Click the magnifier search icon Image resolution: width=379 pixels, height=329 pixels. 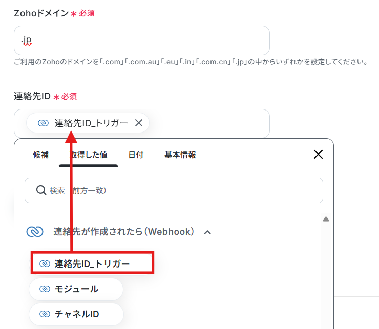(41, 190)
